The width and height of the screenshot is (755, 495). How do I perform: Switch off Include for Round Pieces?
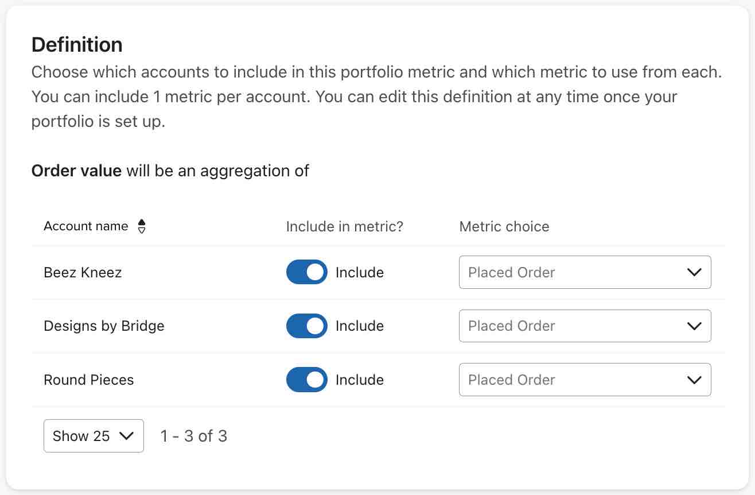point(306,380)
